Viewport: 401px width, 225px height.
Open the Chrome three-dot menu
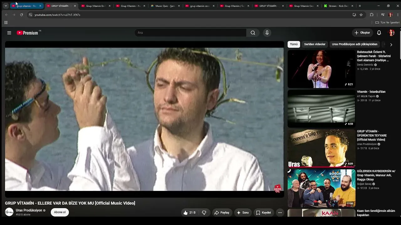click(x=398, y=15)
